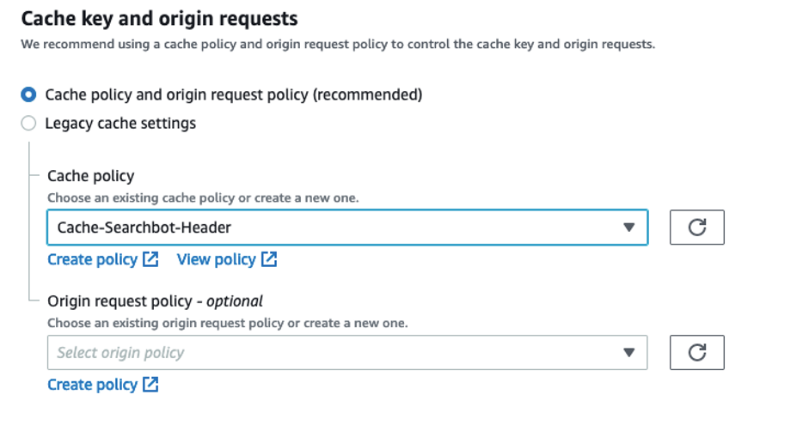
Task: Open the Cache-Searchbot-Header policy dropdown
Action: 347,228
